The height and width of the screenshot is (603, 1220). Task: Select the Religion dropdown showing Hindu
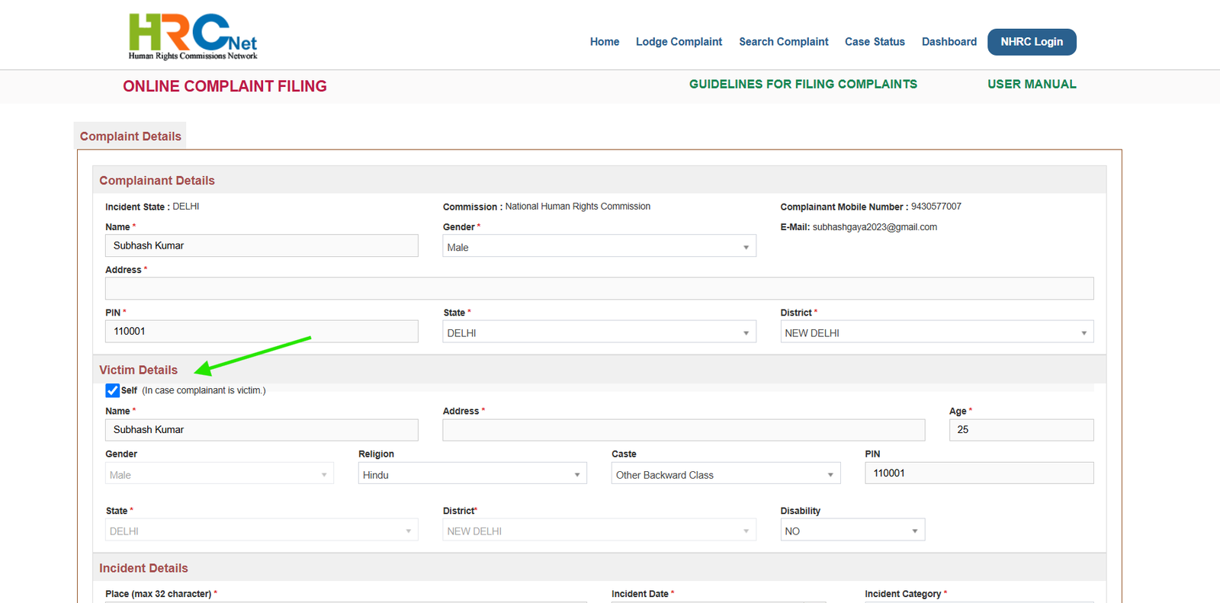(473, 473)
